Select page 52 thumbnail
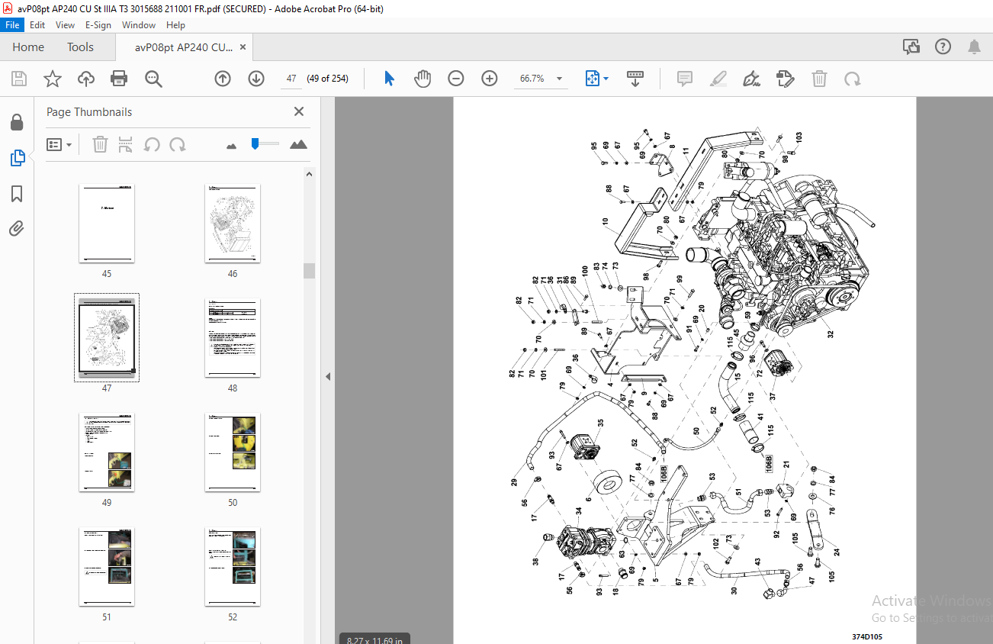993x644 pixels. [x=233, y=567]
